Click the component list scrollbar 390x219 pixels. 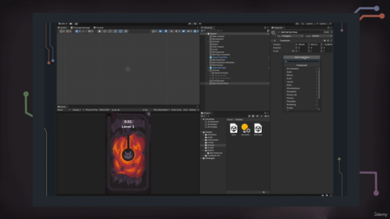tap(319, 85)
